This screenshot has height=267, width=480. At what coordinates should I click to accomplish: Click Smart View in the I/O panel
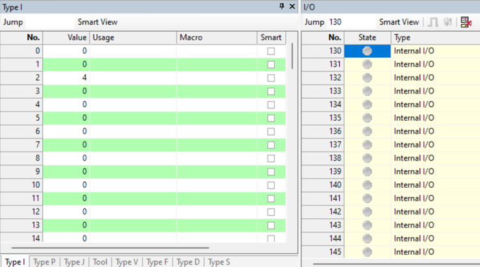click(x=399, y=22)
